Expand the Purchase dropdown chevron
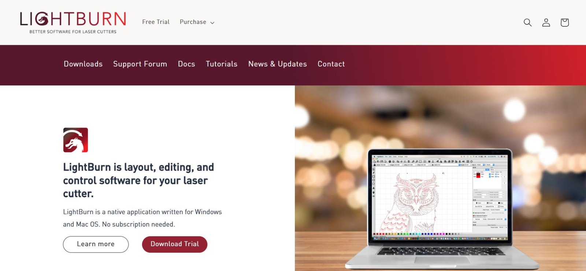Viewport: 586px width, 271px height. pyautogui.click(x=212, y=23)
